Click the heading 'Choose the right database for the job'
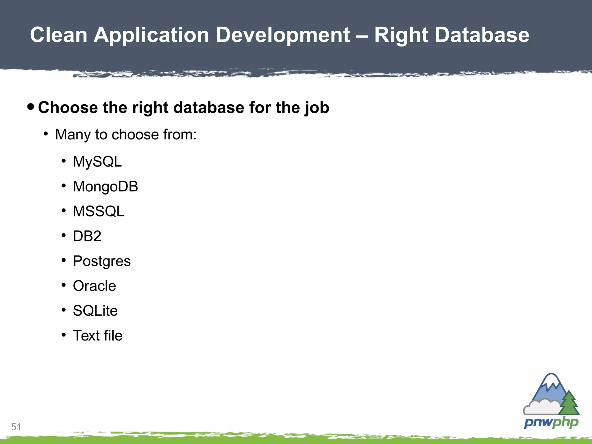Image resolution: width=592 pixels, height=444 pixels. coord(184,108)
